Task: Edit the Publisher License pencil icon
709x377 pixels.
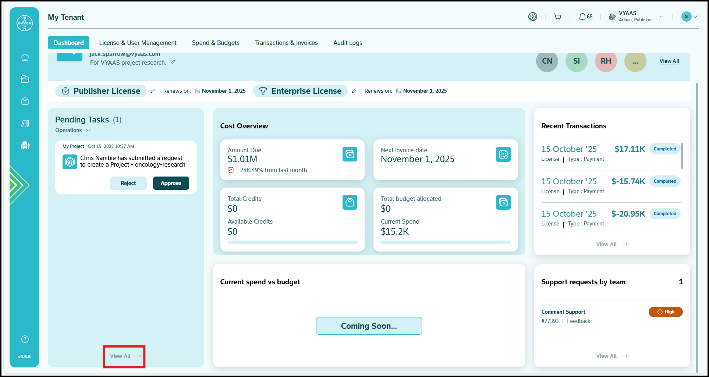Action: [x=153, y=91]
